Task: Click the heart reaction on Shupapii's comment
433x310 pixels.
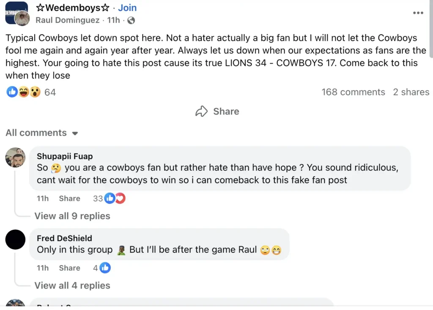Action: click(120, 198)
